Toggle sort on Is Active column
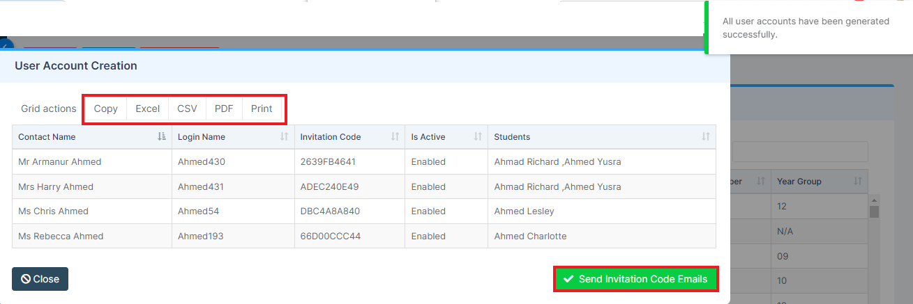This screenshot has height=304, width=913. click(x=478, y=137)
